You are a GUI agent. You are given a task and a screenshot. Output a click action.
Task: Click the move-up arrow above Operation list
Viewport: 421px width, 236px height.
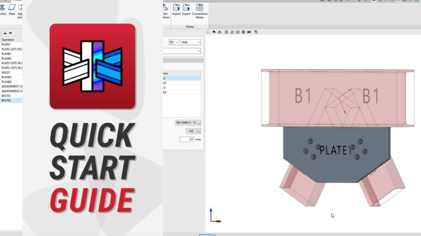click(x=5, y=33)
